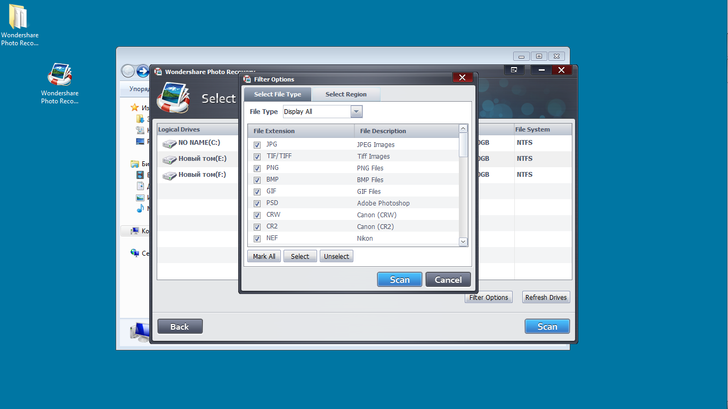Image resolution: width=728 pixels, height=409 pixels.
Task: Click the file list scrollbar up arrow
Action: pyautogui.click(x=463, y=128)
